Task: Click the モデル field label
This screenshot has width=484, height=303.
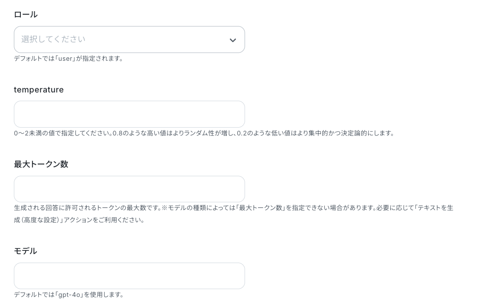Action: (25, 251)
